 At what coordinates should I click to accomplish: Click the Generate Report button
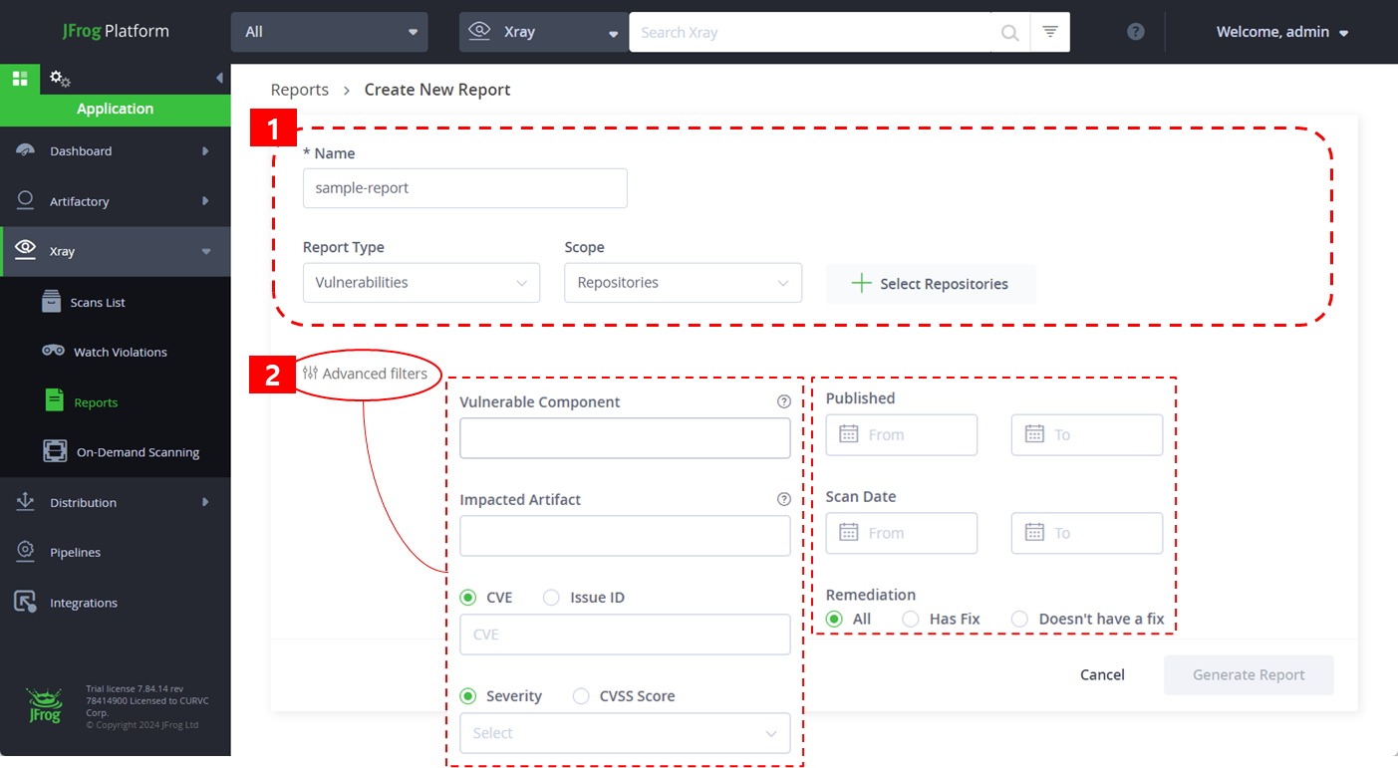tap(1249, 674)
